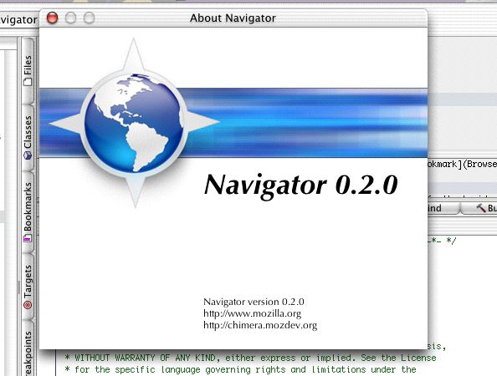This screenshot has width=497, height=376.
Task: Click the Build tab hammer icon
Action: [481, 207]
